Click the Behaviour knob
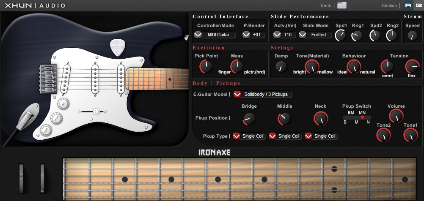 pyautogui.click(x=354, y=66)
